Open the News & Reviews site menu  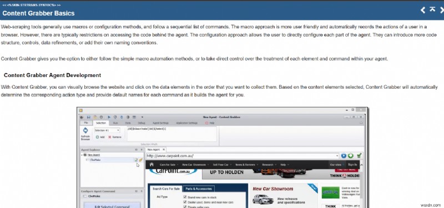pyautogui.click(x=246, y=164)
